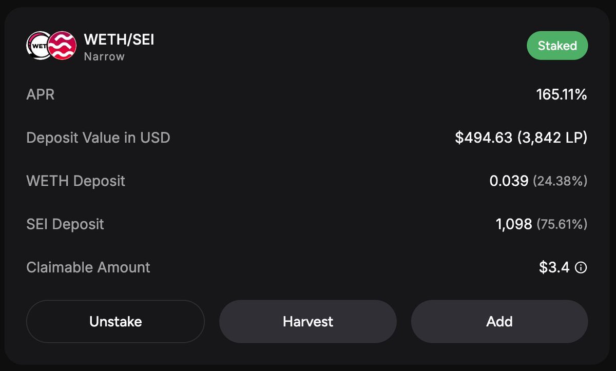
Task: Click the Deposit Value in USD label
Action: (98, 138)
